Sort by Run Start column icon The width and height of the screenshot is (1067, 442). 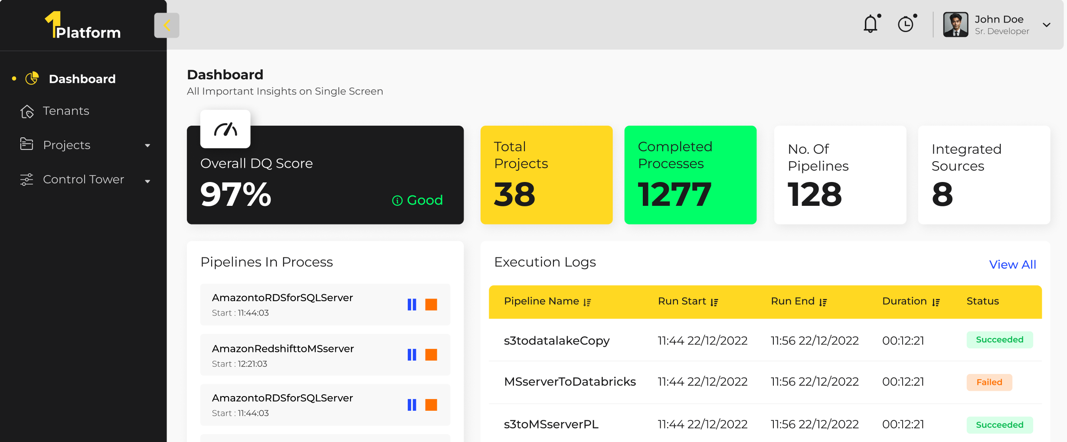714,302
